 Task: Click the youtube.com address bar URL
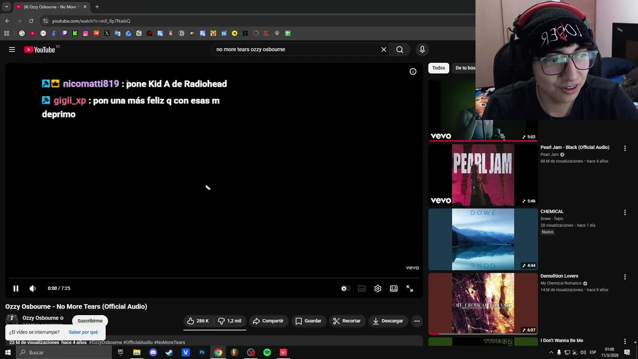(x=91, y=21)
